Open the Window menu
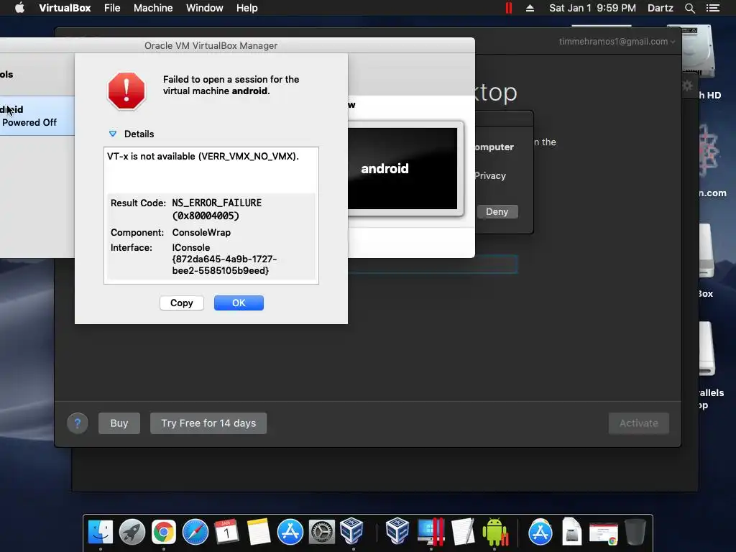This screenshot has width=736, height=552. click(x=205, y=8)
